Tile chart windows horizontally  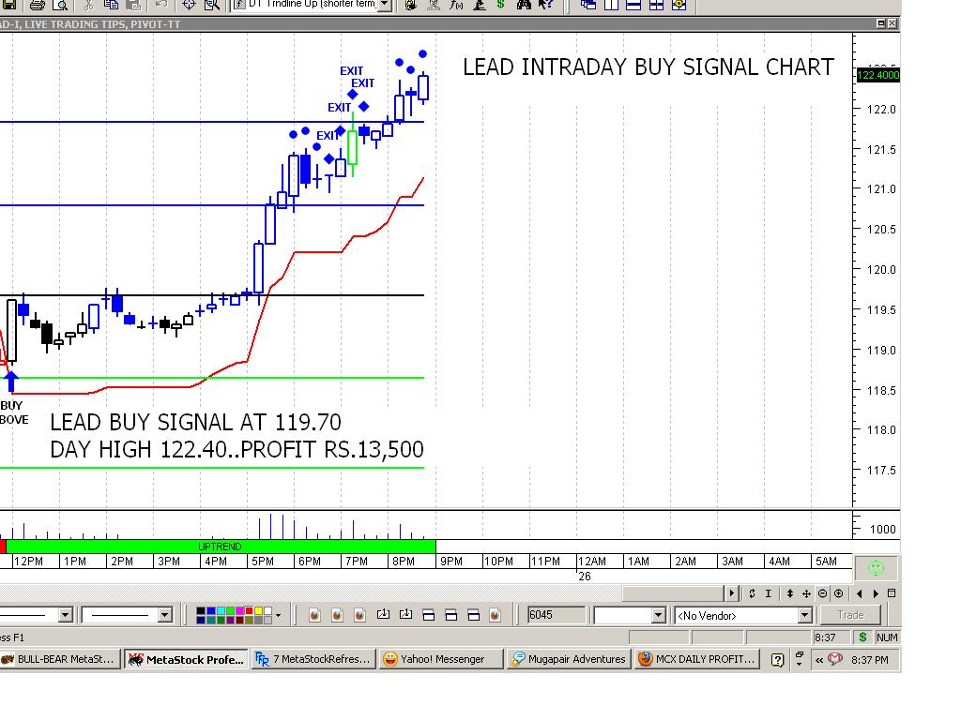(x=633, y=6)
